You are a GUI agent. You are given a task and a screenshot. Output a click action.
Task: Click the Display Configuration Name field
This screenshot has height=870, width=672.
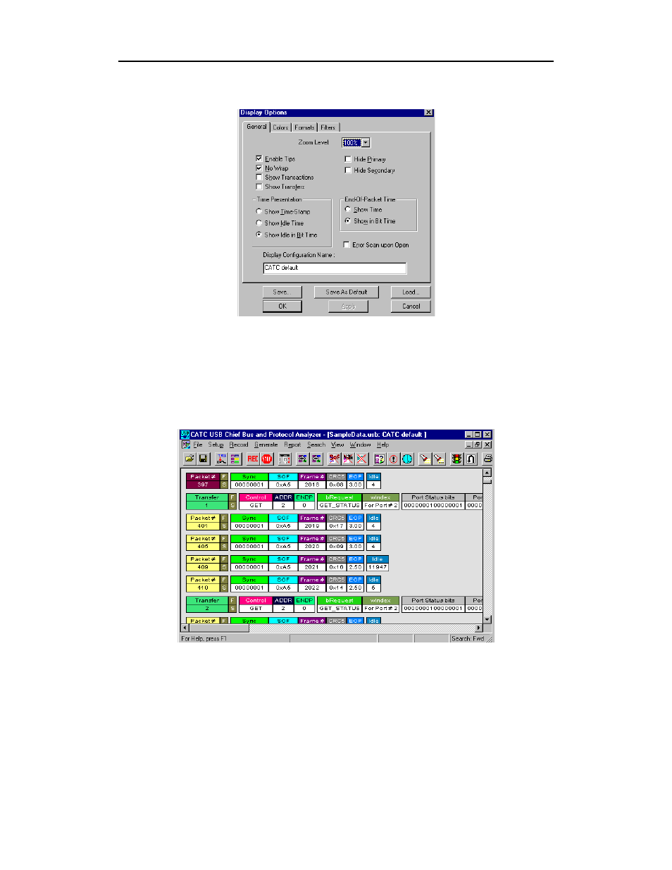335,268
